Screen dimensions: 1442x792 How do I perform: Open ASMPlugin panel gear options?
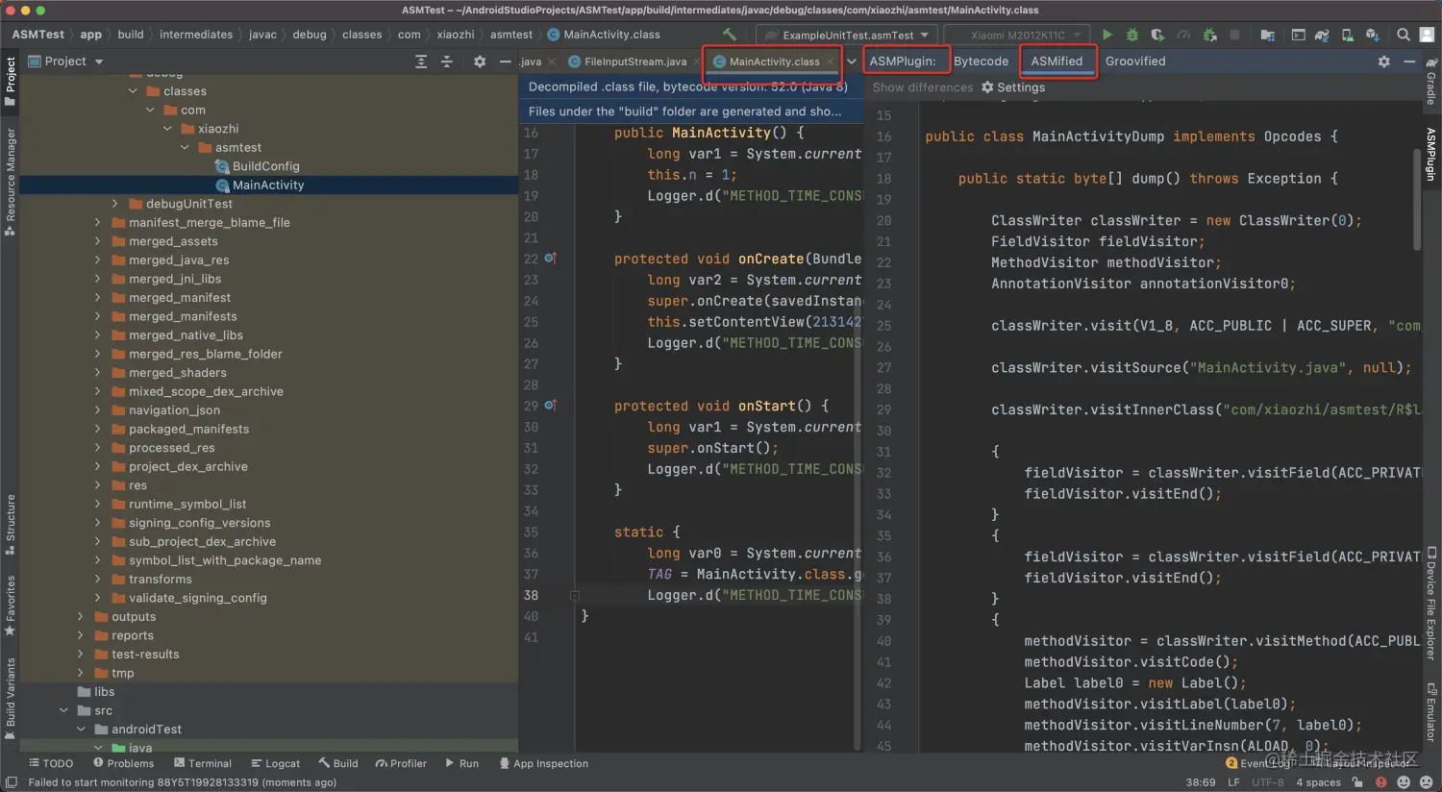[x=1383, y=62]
